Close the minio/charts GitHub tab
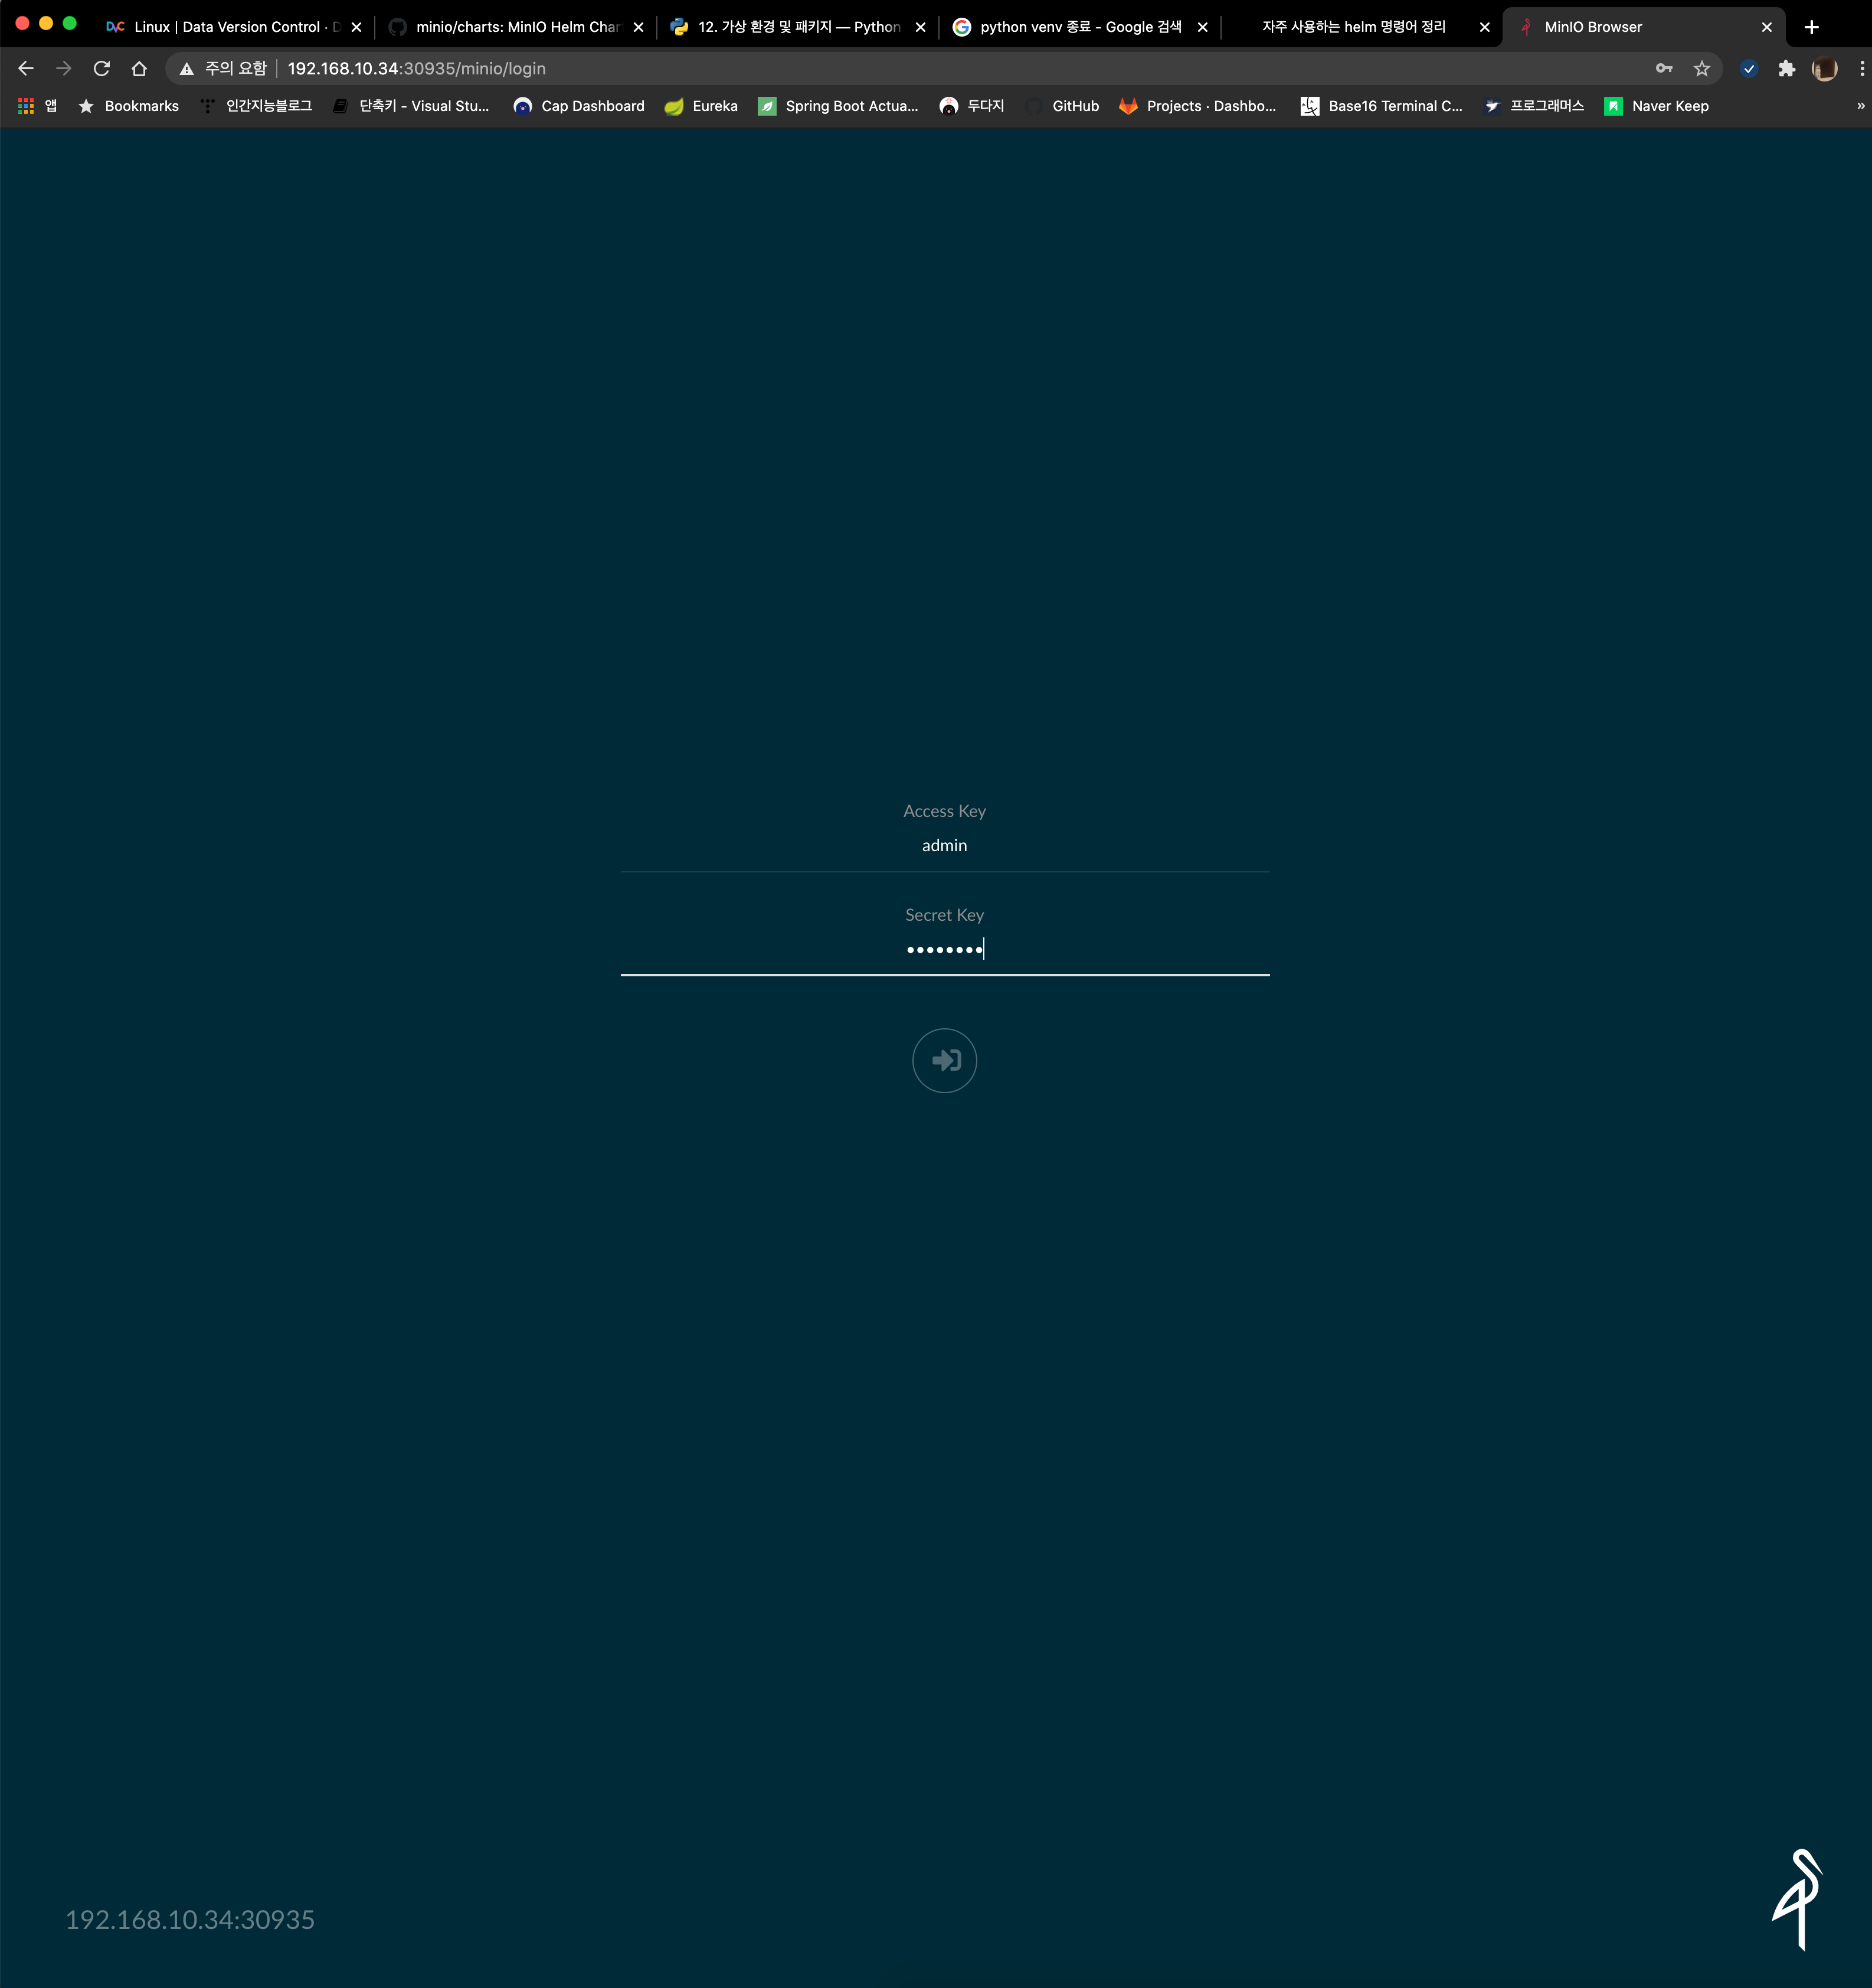Image resolution: width=1872 pixels, height=1988 pixels. coord(639,27)
